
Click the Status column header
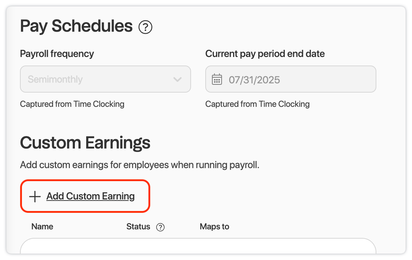138,227
